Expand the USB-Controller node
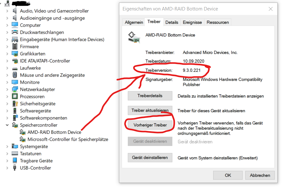 click(7, 168)
